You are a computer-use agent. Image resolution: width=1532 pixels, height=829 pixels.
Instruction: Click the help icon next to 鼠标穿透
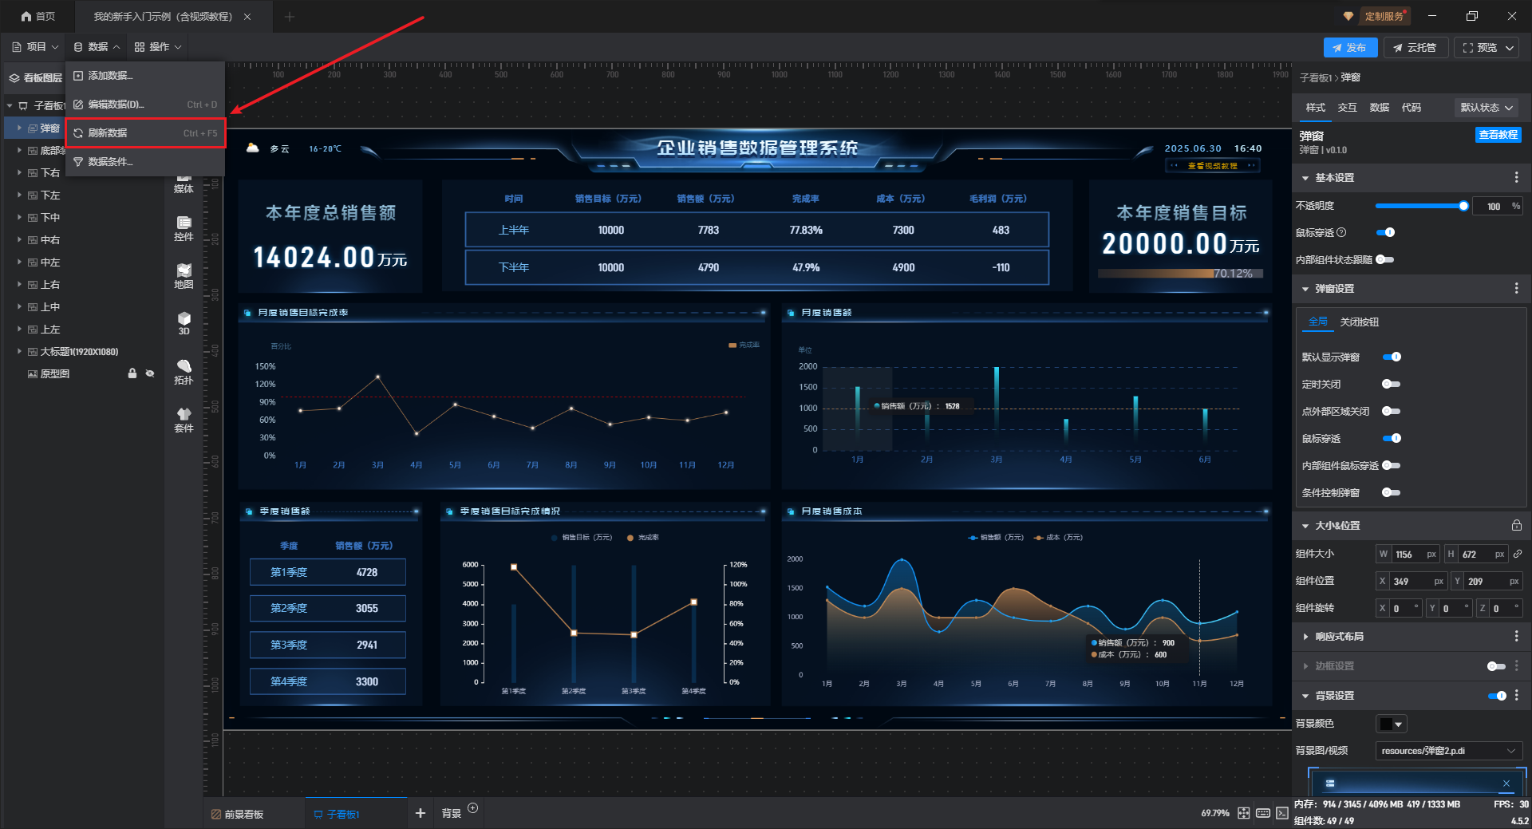click(x=1341, y=233)
